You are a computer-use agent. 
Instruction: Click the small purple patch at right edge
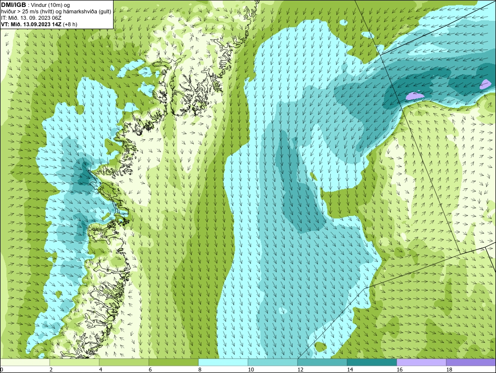(485, 84)
